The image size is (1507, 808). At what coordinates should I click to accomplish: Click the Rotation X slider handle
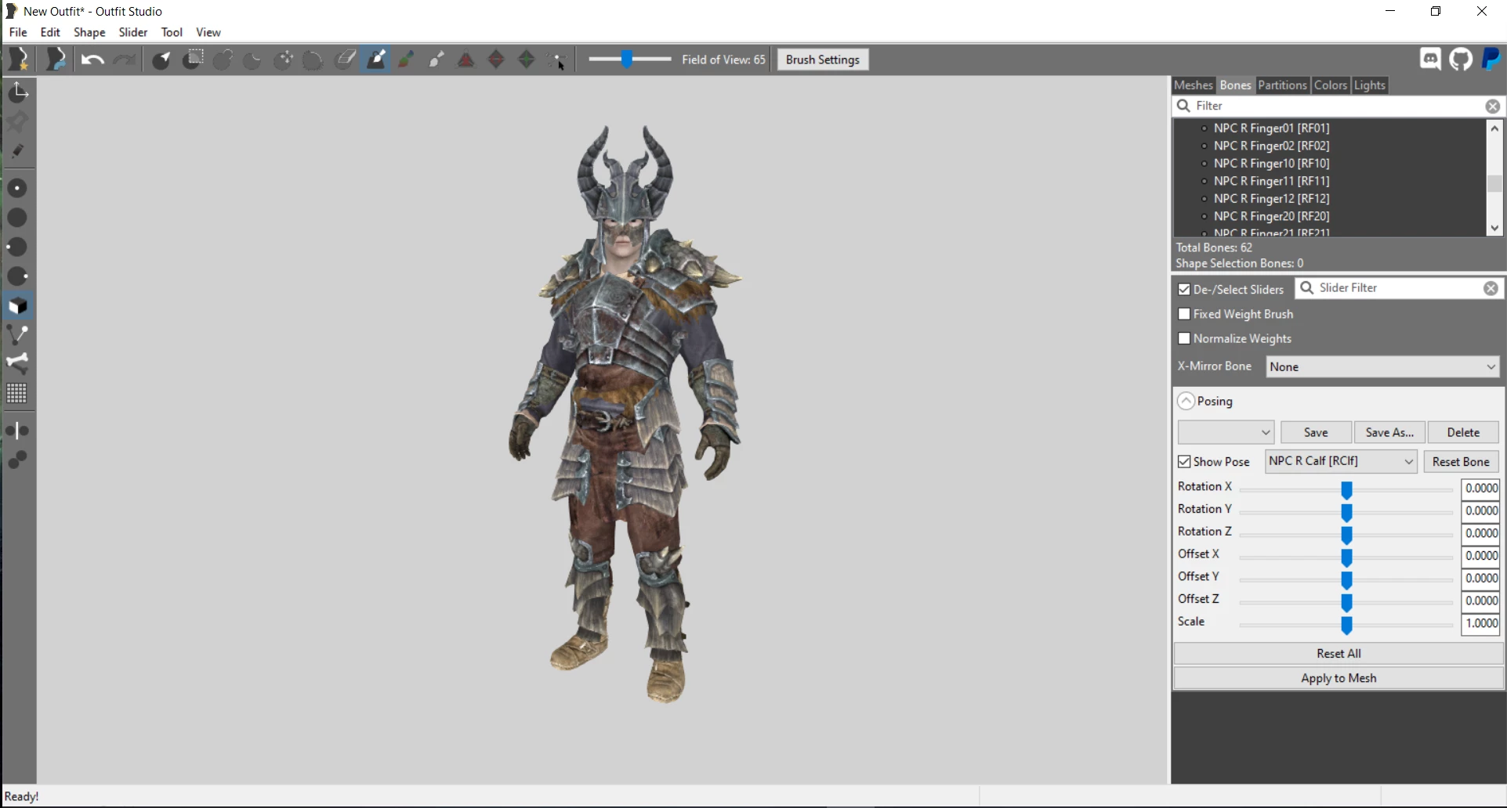(1346, 490)
